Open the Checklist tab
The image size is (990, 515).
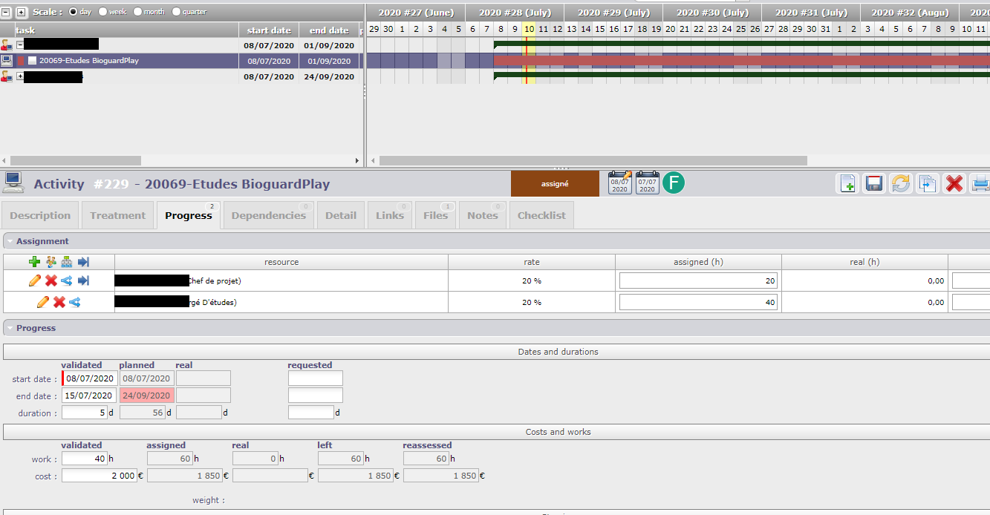coord(541,215)
